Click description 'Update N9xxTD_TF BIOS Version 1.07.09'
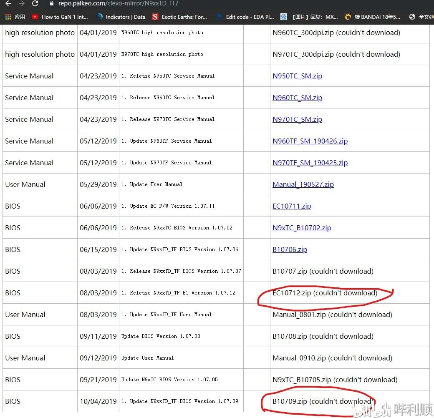The image size is (434, 418). click(179, 401)
